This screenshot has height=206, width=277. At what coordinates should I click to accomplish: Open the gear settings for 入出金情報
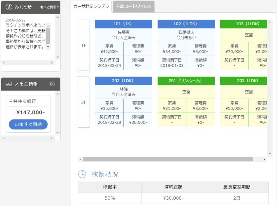(x=52, y=84)
